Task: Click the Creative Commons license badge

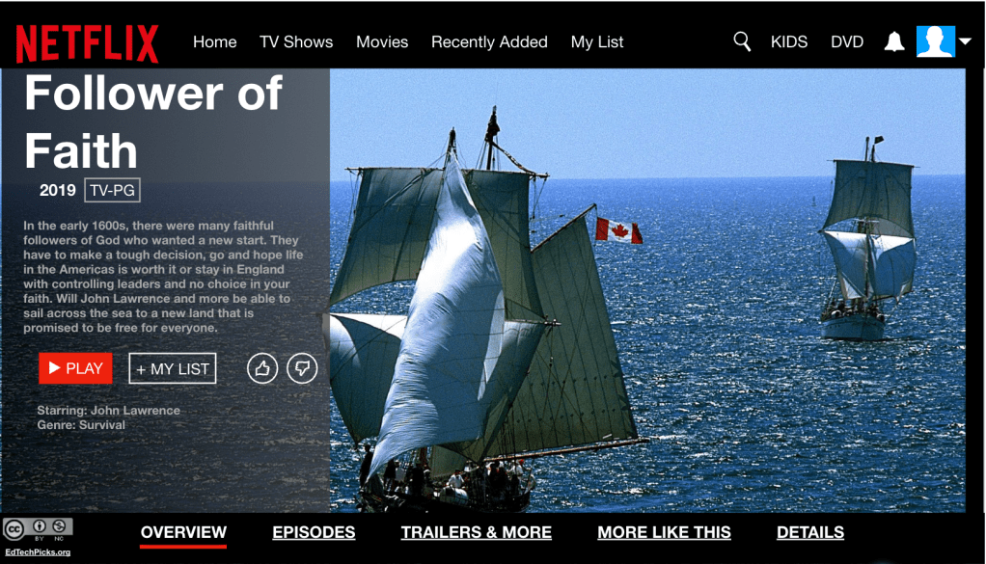Action: tap(38, 529)
